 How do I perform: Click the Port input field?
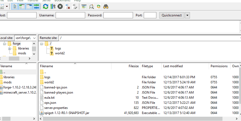point(150,15)
